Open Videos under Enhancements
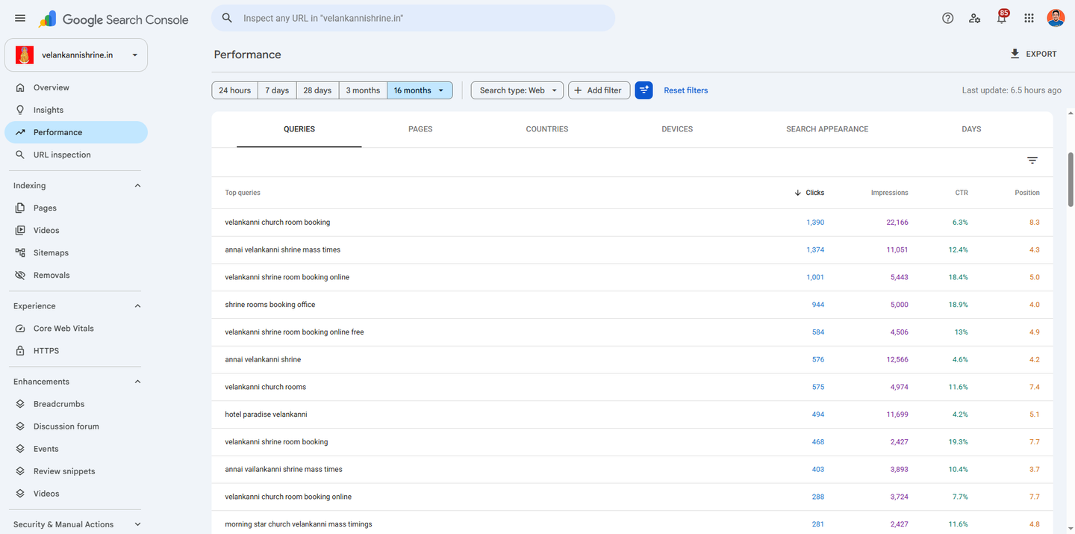 pyautogui.click(x=76, y=493)
